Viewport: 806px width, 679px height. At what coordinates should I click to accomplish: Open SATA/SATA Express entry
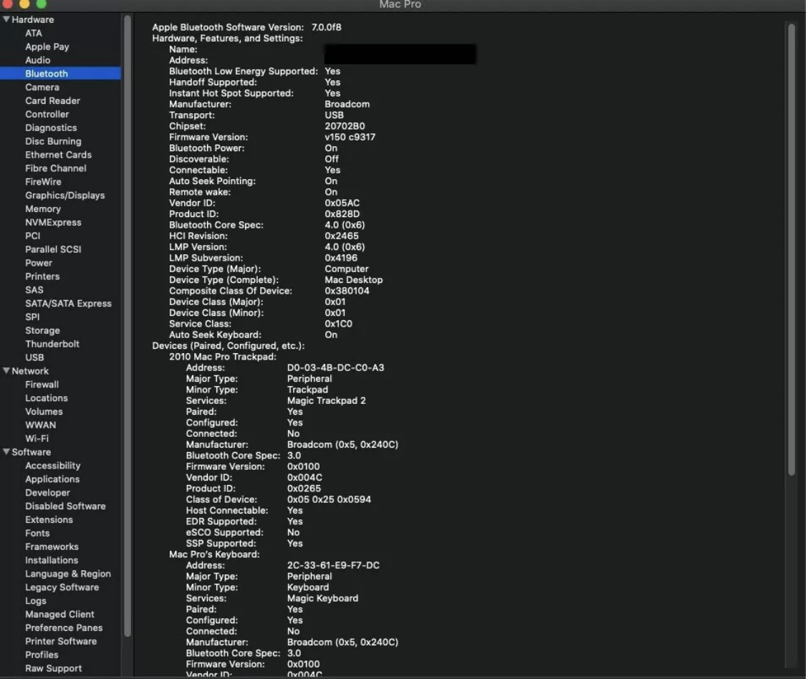(68, 303)
